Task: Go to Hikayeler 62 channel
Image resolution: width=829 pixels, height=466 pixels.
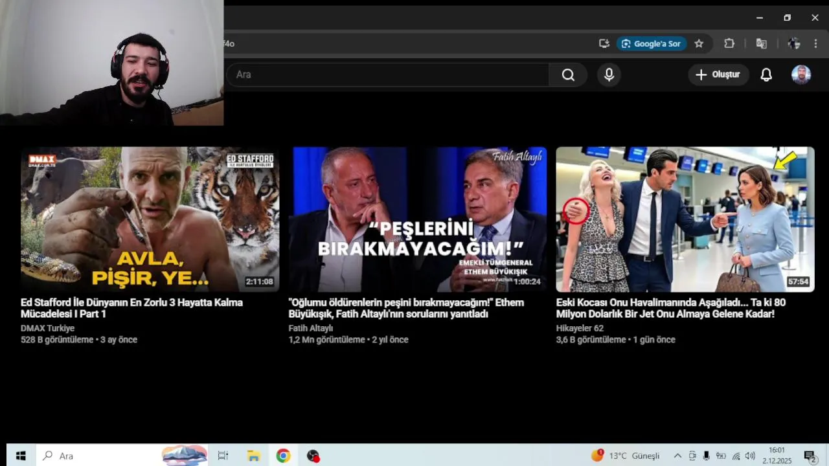Action: pos(580,328)
